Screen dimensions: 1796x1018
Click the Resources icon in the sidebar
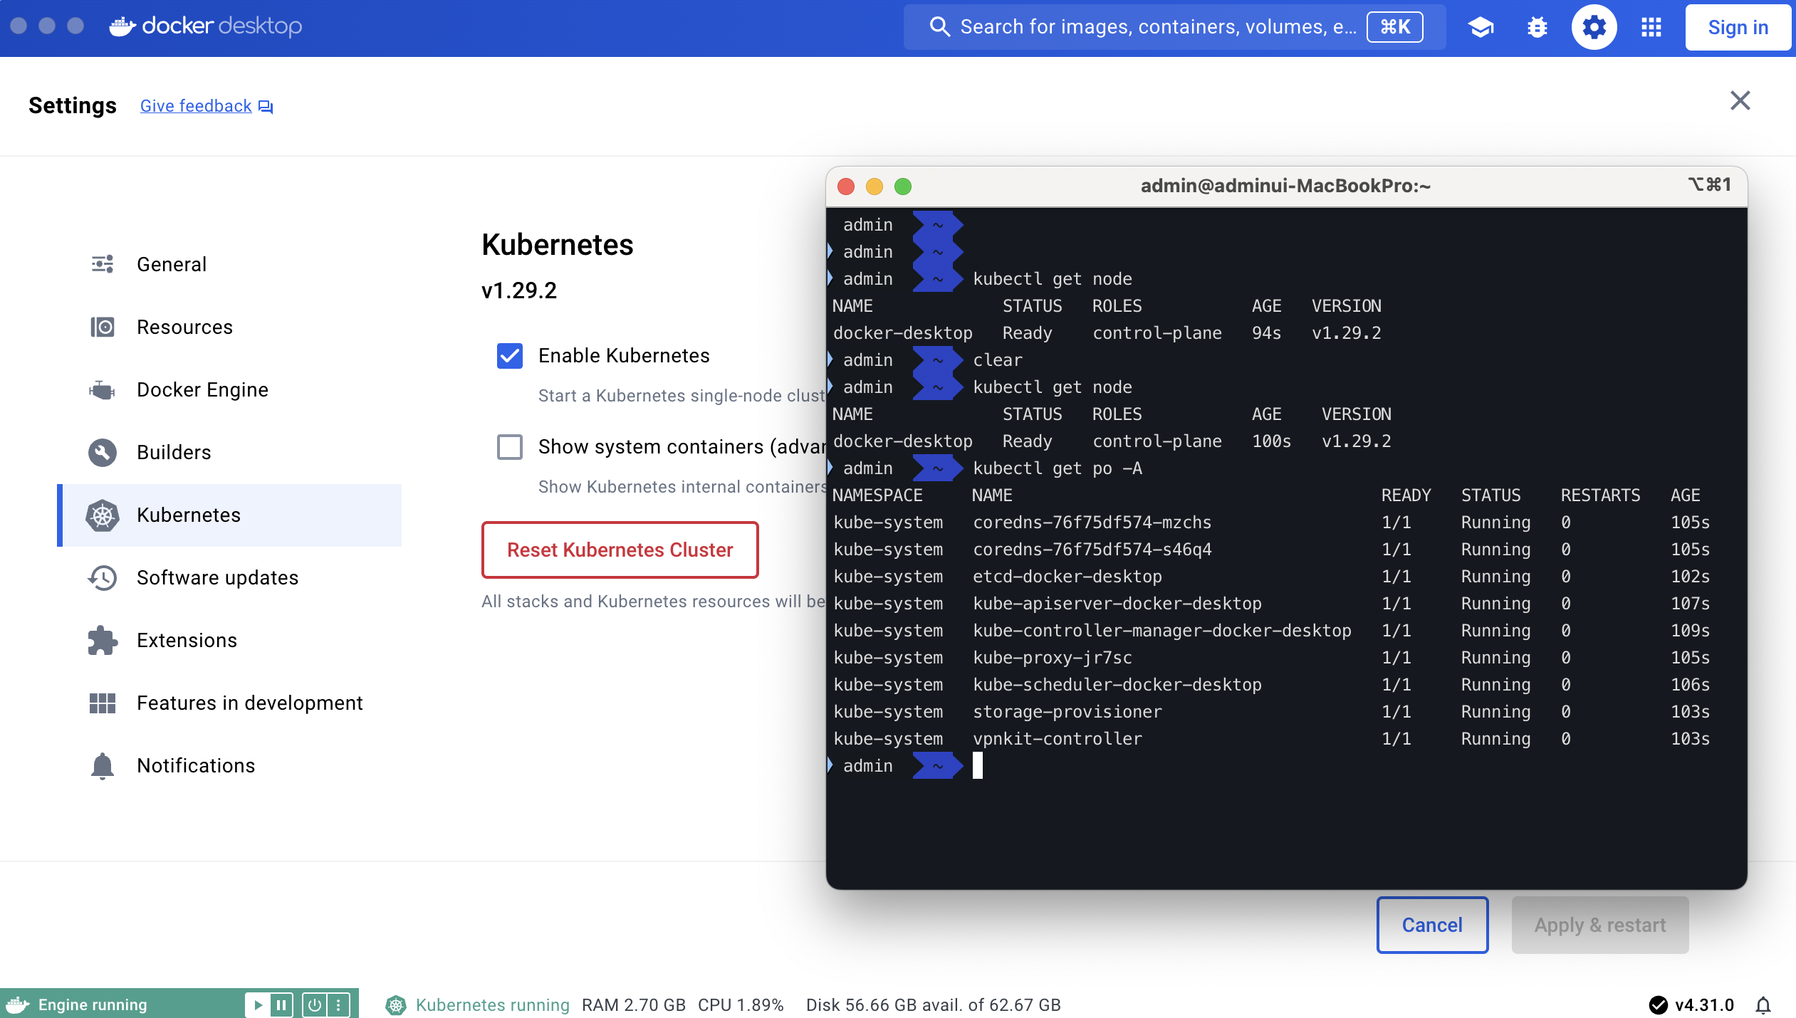(103, 327)
